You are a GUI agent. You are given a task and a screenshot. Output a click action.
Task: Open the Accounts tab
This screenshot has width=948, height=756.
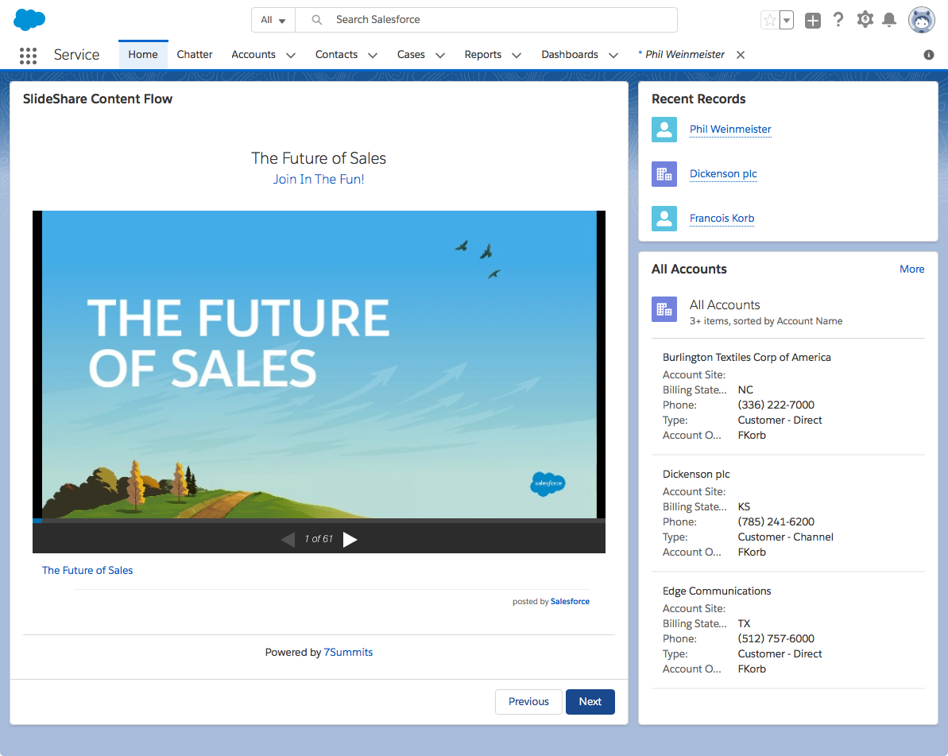(253, 54)
